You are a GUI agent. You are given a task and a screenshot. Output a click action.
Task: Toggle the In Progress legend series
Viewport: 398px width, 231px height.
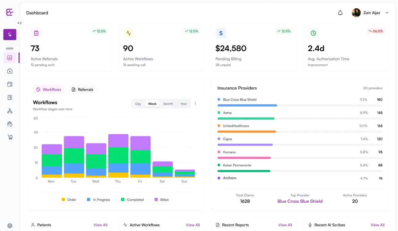[99, 200]
